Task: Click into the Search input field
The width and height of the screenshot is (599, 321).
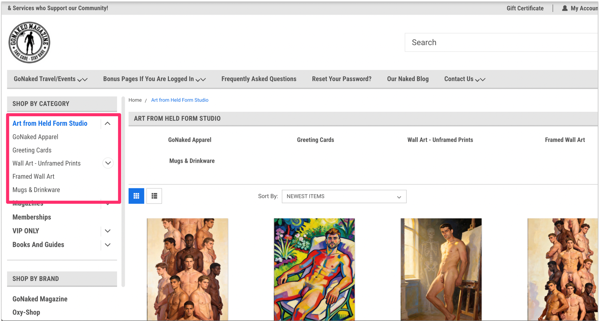Action: 501,42
